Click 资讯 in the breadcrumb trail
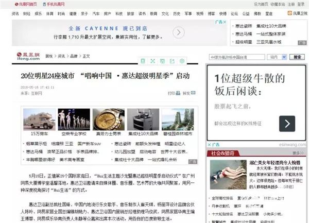The height and width of the screenshot is (223, 309). pyautogui.click(x=61, y=56)
